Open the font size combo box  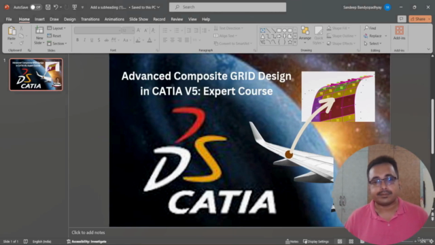point(128,30)
